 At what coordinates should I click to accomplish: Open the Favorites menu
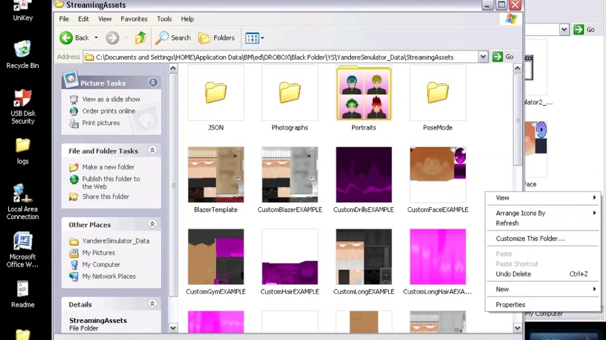(134, 19)
